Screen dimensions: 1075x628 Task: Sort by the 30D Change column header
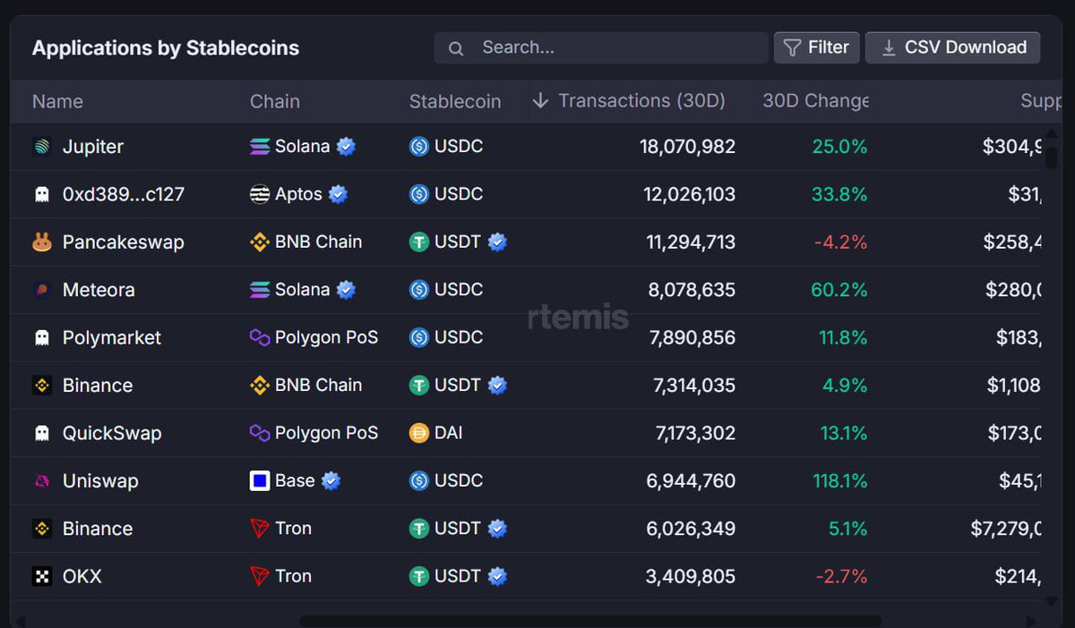click(815, 101)
